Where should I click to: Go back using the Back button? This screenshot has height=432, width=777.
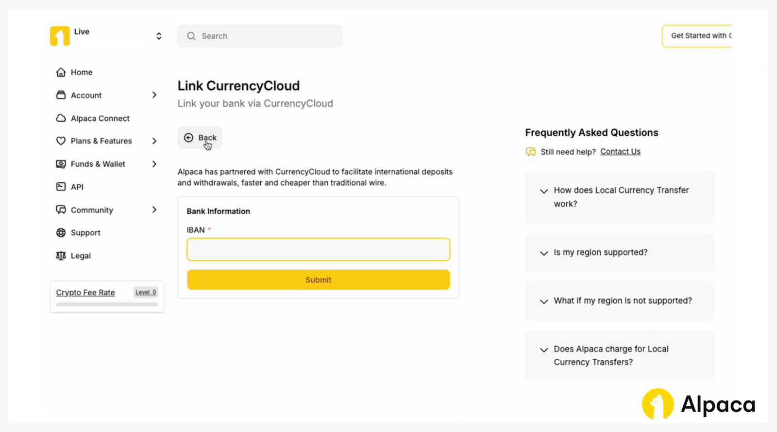tap(200, 138)
